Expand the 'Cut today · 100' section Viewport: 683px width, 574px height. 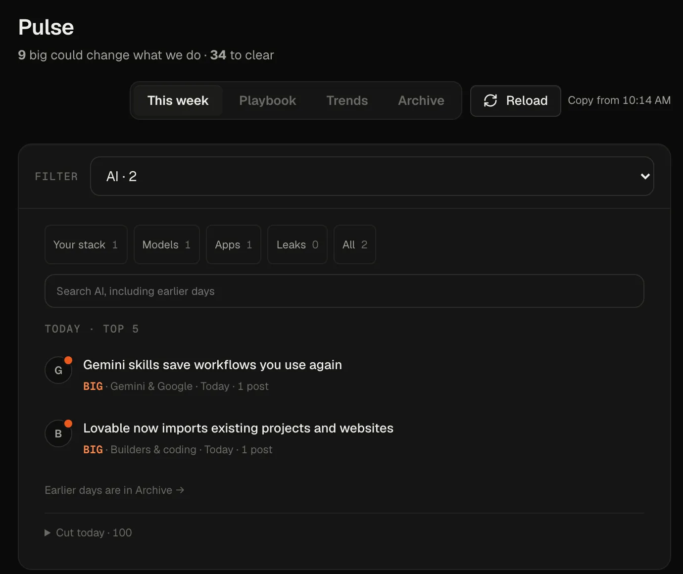[x=88, y=532]
